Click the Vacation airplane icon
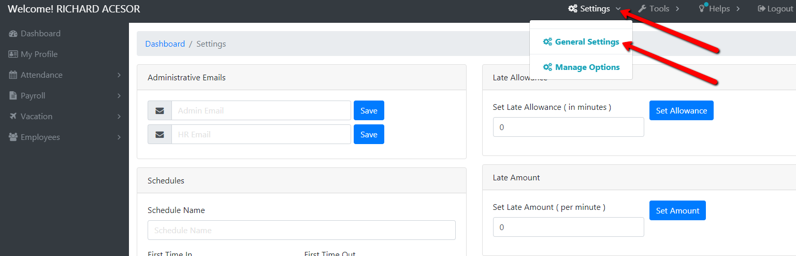The height and width of the screenshot is (256, 796). 13,117
